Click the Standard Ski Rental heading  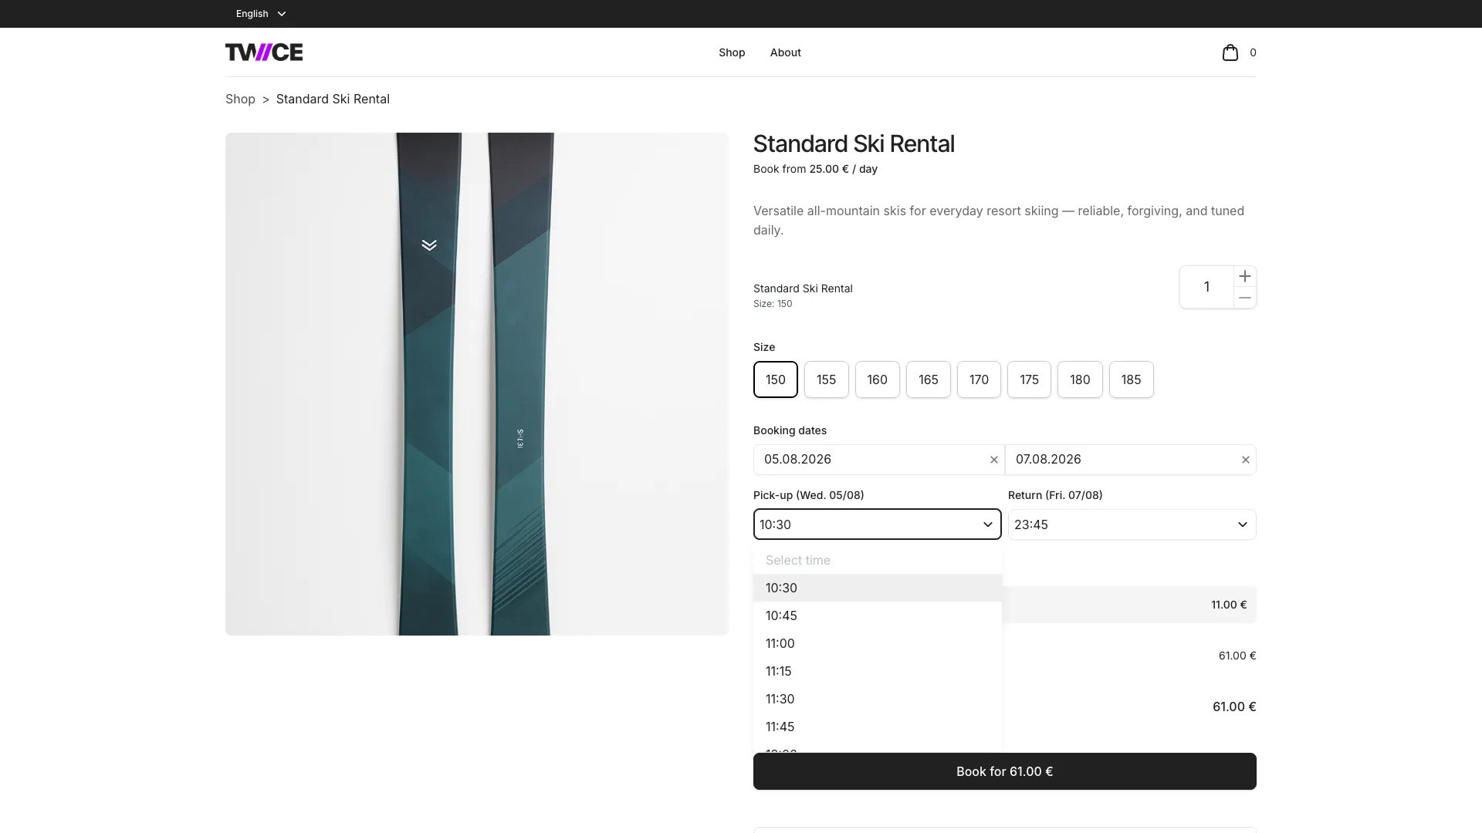[x=854, y=144]
